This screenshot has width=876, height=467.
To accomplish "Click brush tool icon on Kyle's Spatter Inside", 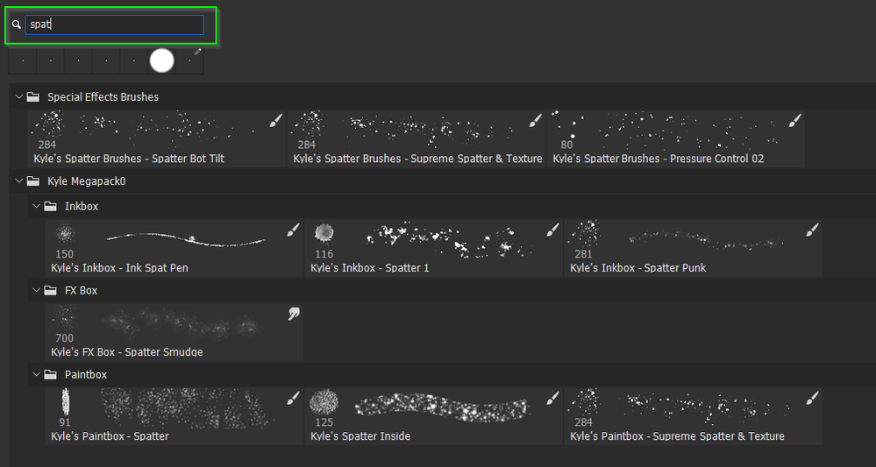I will click(552, 398).
